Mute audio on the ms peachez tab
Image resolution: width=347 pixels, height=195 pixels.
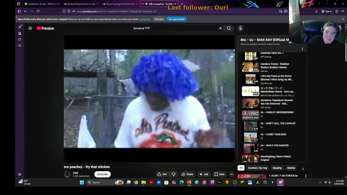(146, 4)
